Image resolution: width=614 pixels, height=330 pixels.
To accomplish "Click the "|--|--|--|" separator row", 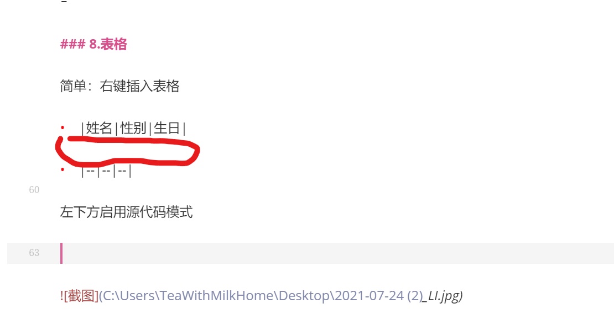I will pos(106,171).
